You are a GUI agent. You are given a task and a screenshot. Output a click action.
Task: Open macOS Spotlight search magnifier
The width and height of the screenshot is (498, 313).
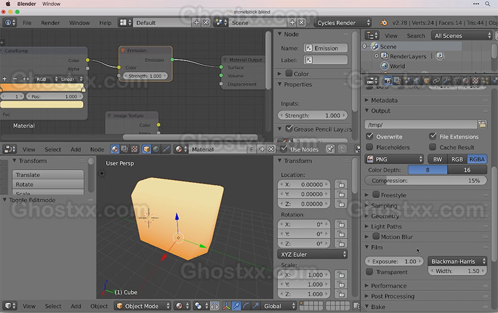tap(487, 4)
